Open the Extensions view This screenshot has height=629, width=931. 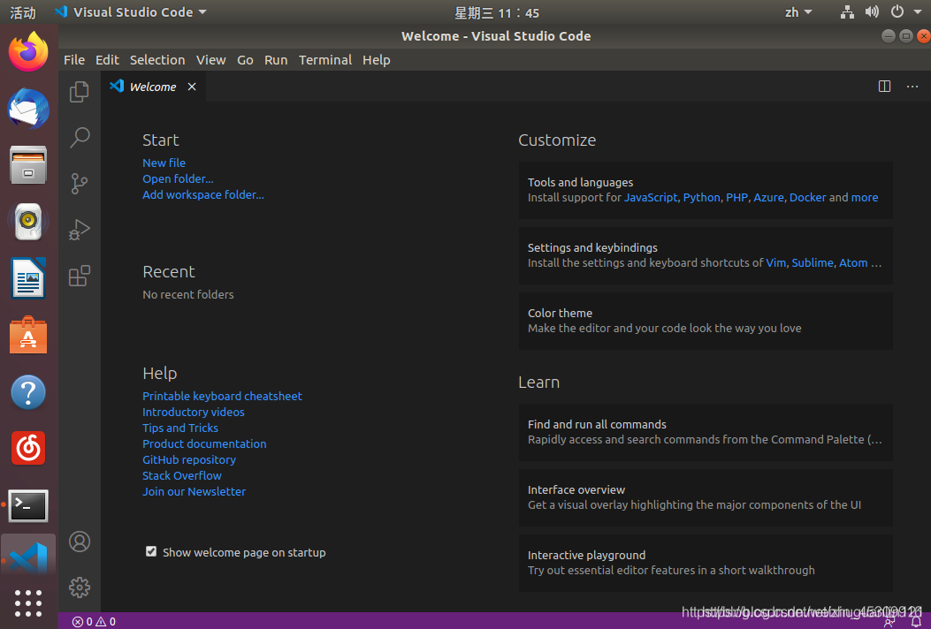(79, 276)
